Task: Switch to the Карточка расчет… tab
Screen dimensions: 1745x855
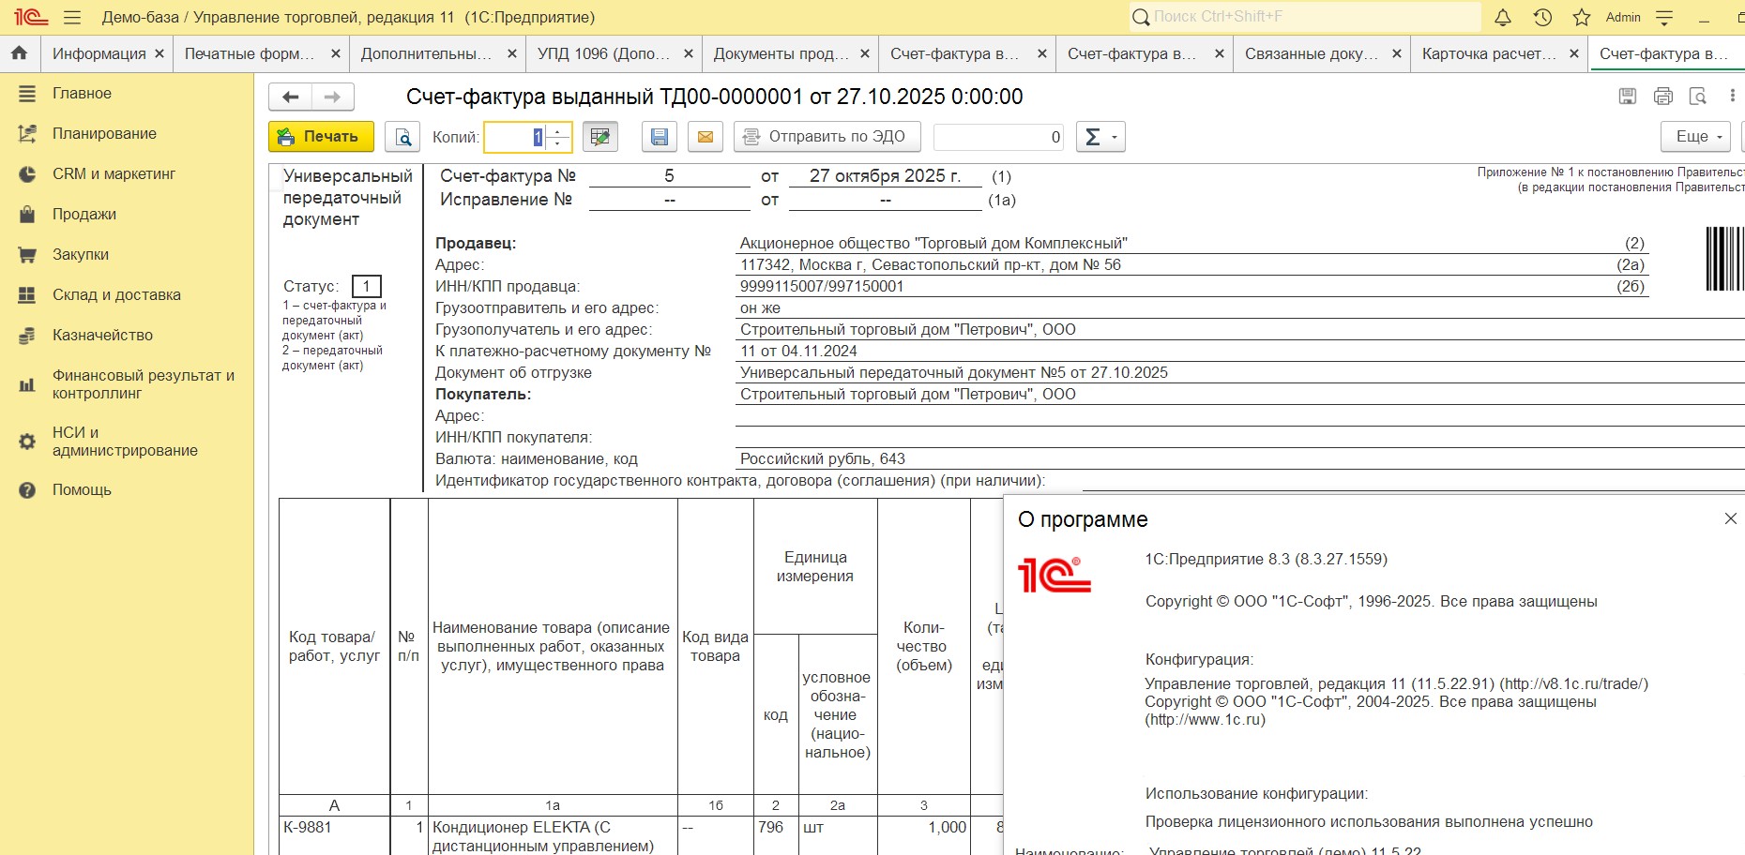Action: pos(1488,53)
